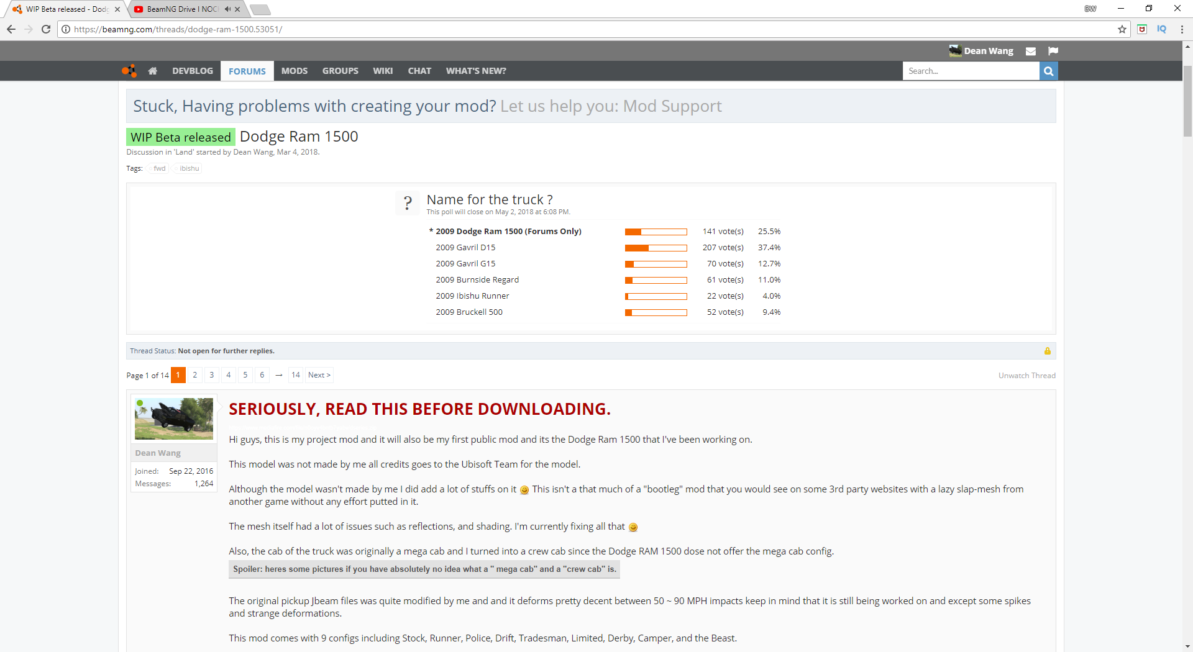1193x652 pixels.
Task: Bookmark this page with the star icon
Action: [1122, 29]
